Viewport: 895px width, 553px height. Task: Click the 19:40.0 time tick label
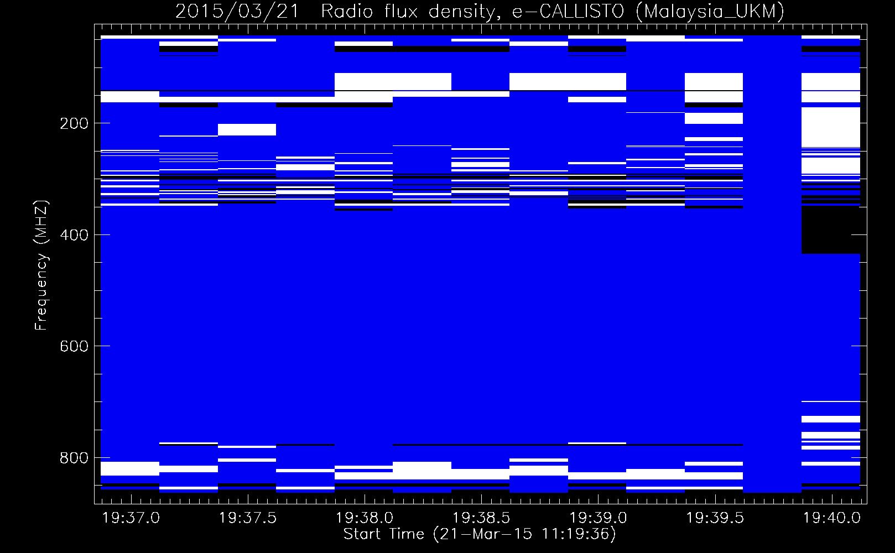831,518
